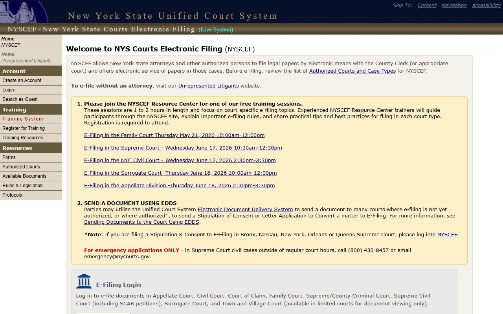Go to Training System
The image size is (503, 314).
coord(31,119)
